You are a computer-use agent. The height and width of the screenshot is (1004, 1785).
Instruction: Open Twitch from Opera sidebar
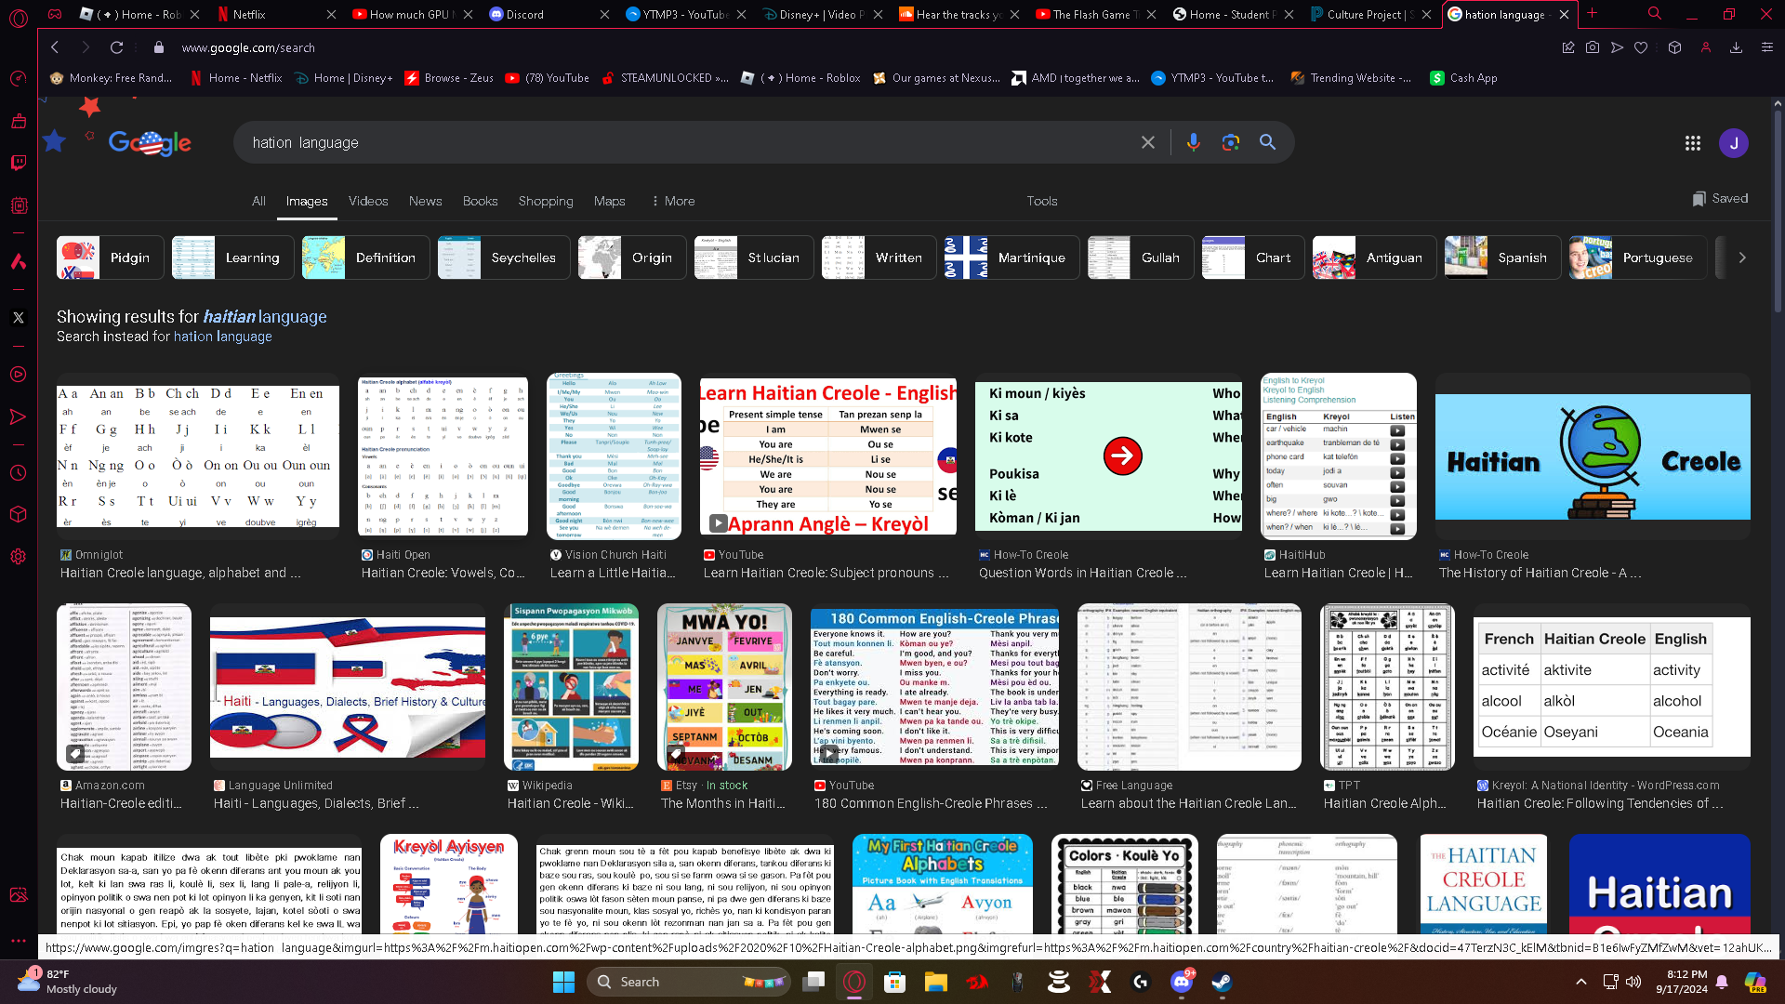(19, 163)
